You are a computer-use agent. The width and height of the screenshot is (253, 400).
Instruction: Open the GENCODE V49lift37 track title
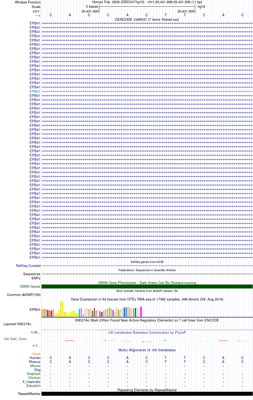(147, 19)
